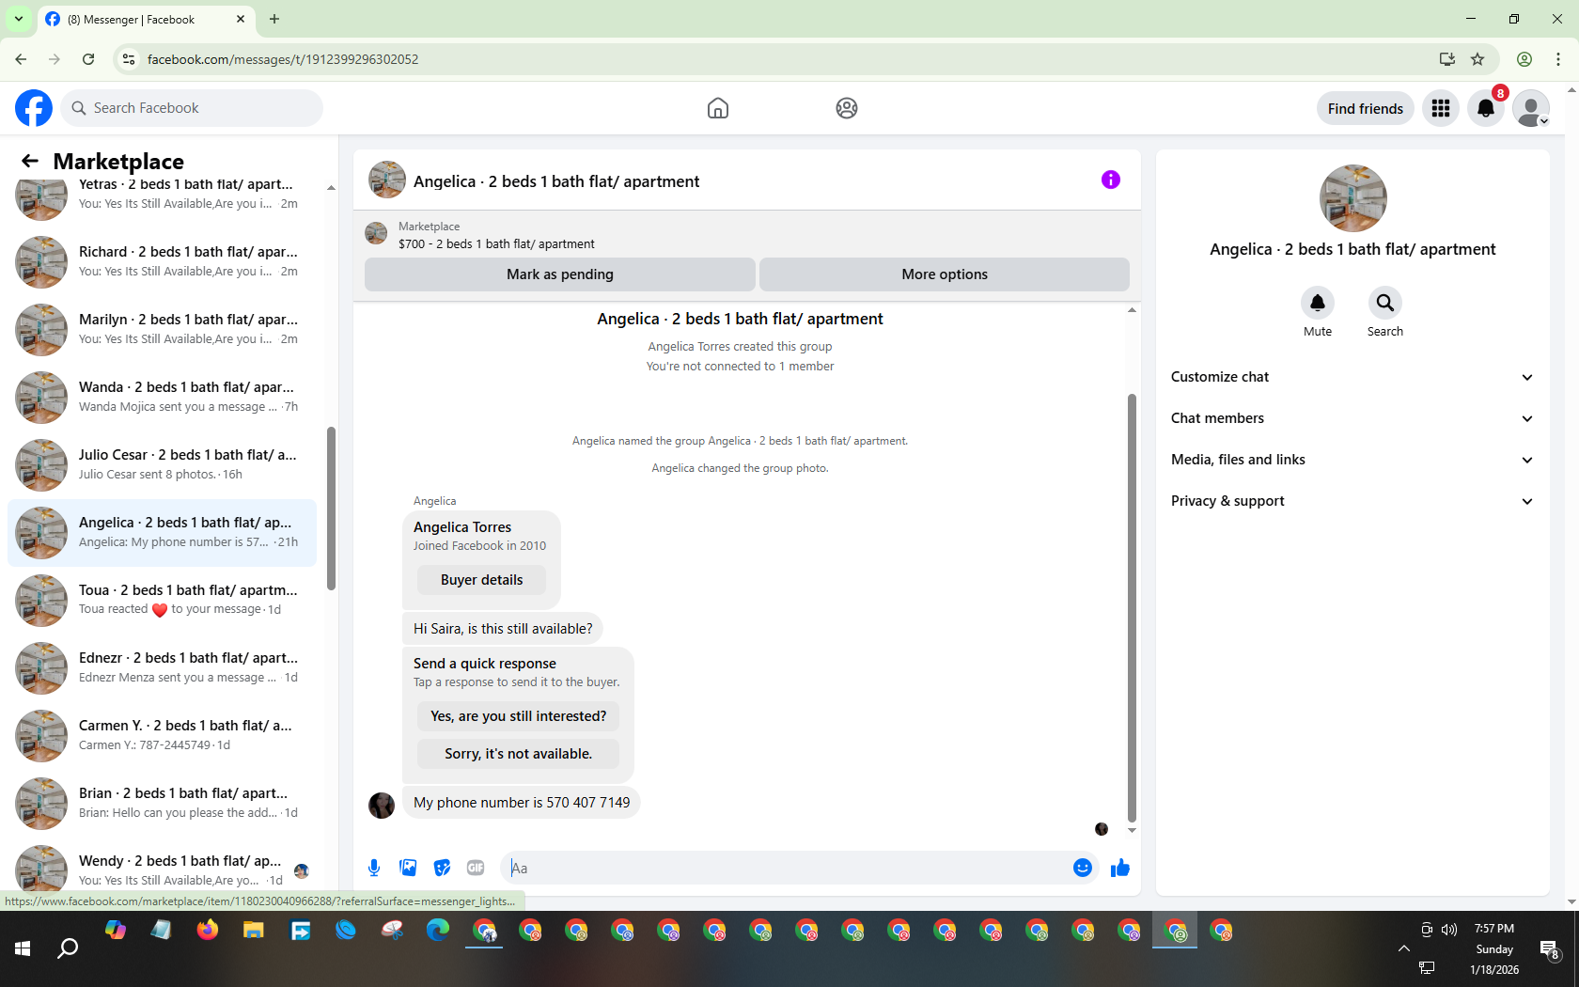The width and height of the screenshot is (1579, 987).
Task: Mute this conversation bell icon
Action: [x=1318, y=303]
